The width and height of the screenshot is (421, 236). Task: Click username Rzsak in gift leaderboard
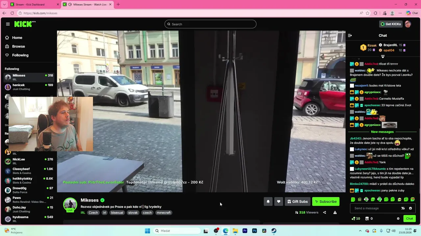click(372, 46)
